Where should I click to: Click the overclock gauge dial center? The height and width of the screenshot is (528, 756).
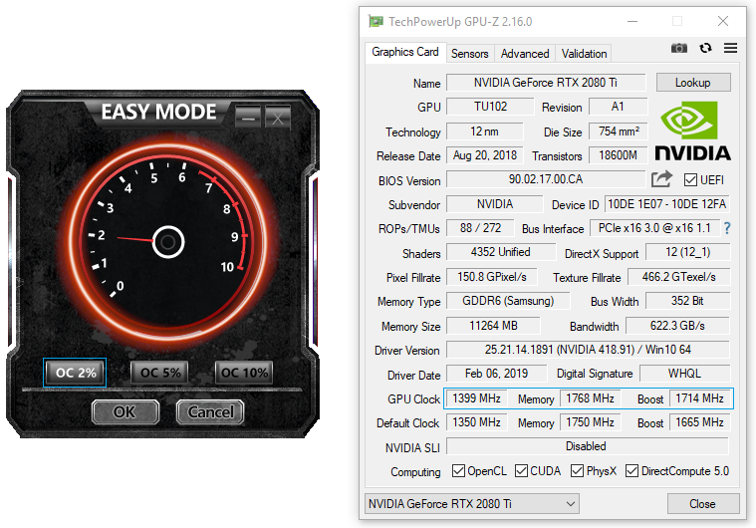click(168, 242)
